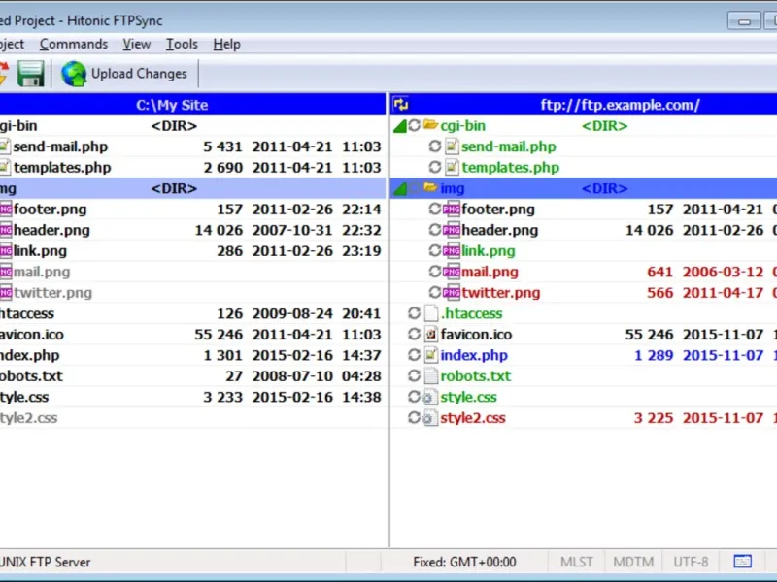Click the open folder icon of remote img
The height and width of the screenshot is (582, 777).
click(430, 187)
